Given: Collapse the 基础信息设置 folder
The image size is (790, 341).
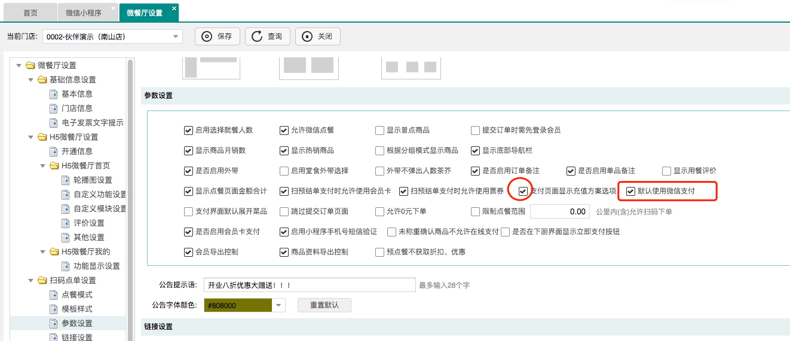Looking at the screenshot, I should pos(31,79).
